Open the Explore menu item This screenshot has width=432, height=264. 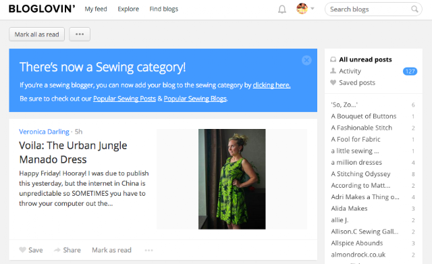point(128,9)
